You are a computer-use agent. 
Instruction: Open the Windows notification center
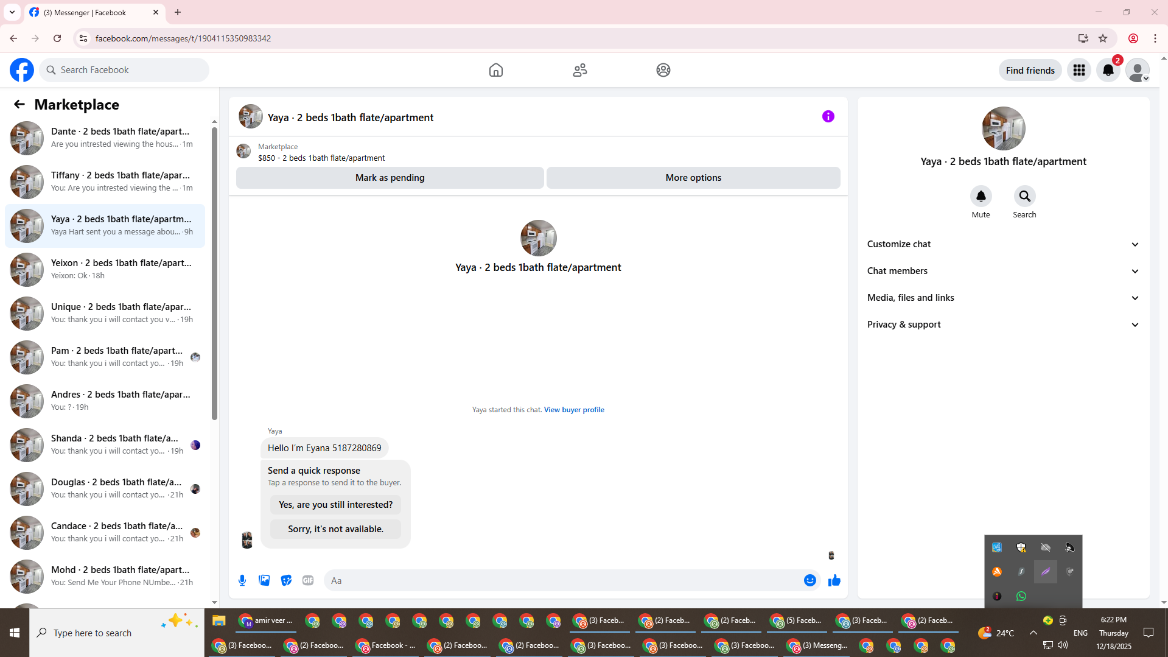[x=1149, y=633]
